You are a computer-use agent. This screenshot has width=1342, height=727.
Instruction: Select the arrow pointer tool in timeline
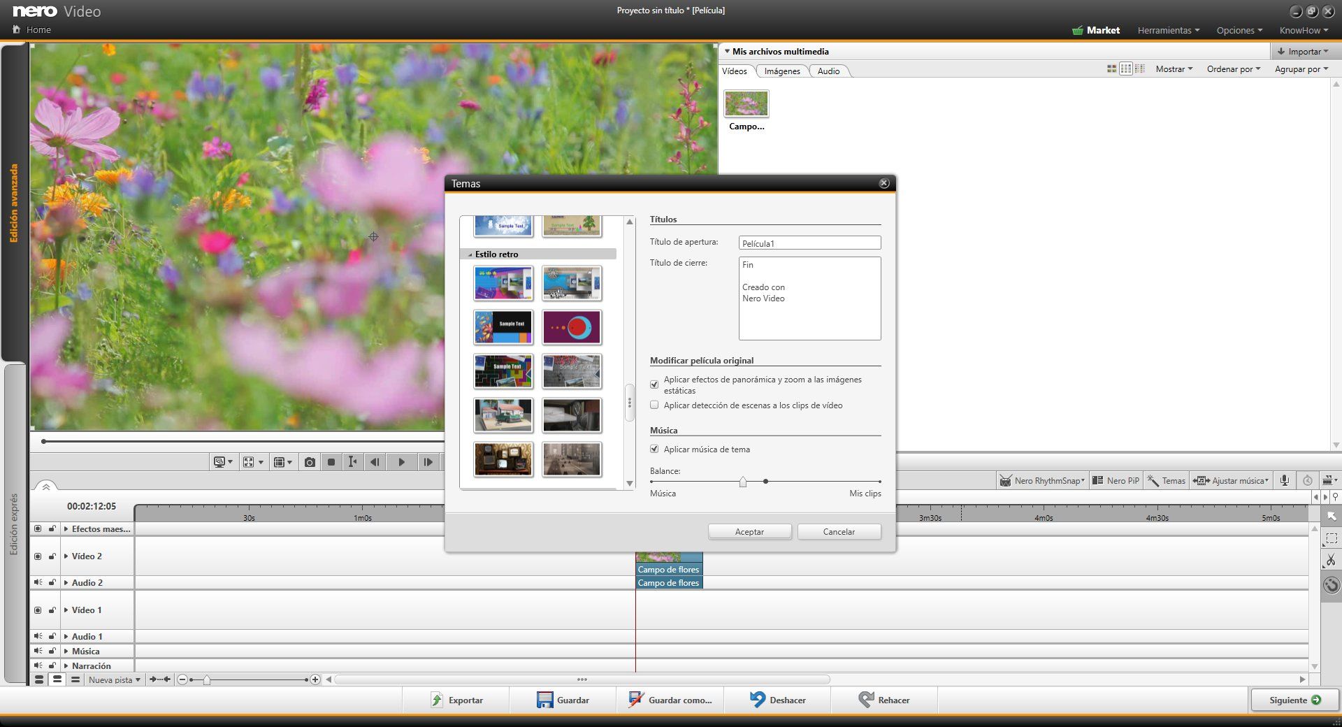point(1332,517)
